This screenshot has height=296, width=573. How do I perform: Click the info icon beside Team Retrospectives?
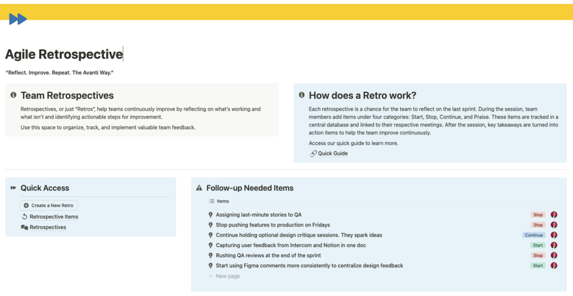13,95
